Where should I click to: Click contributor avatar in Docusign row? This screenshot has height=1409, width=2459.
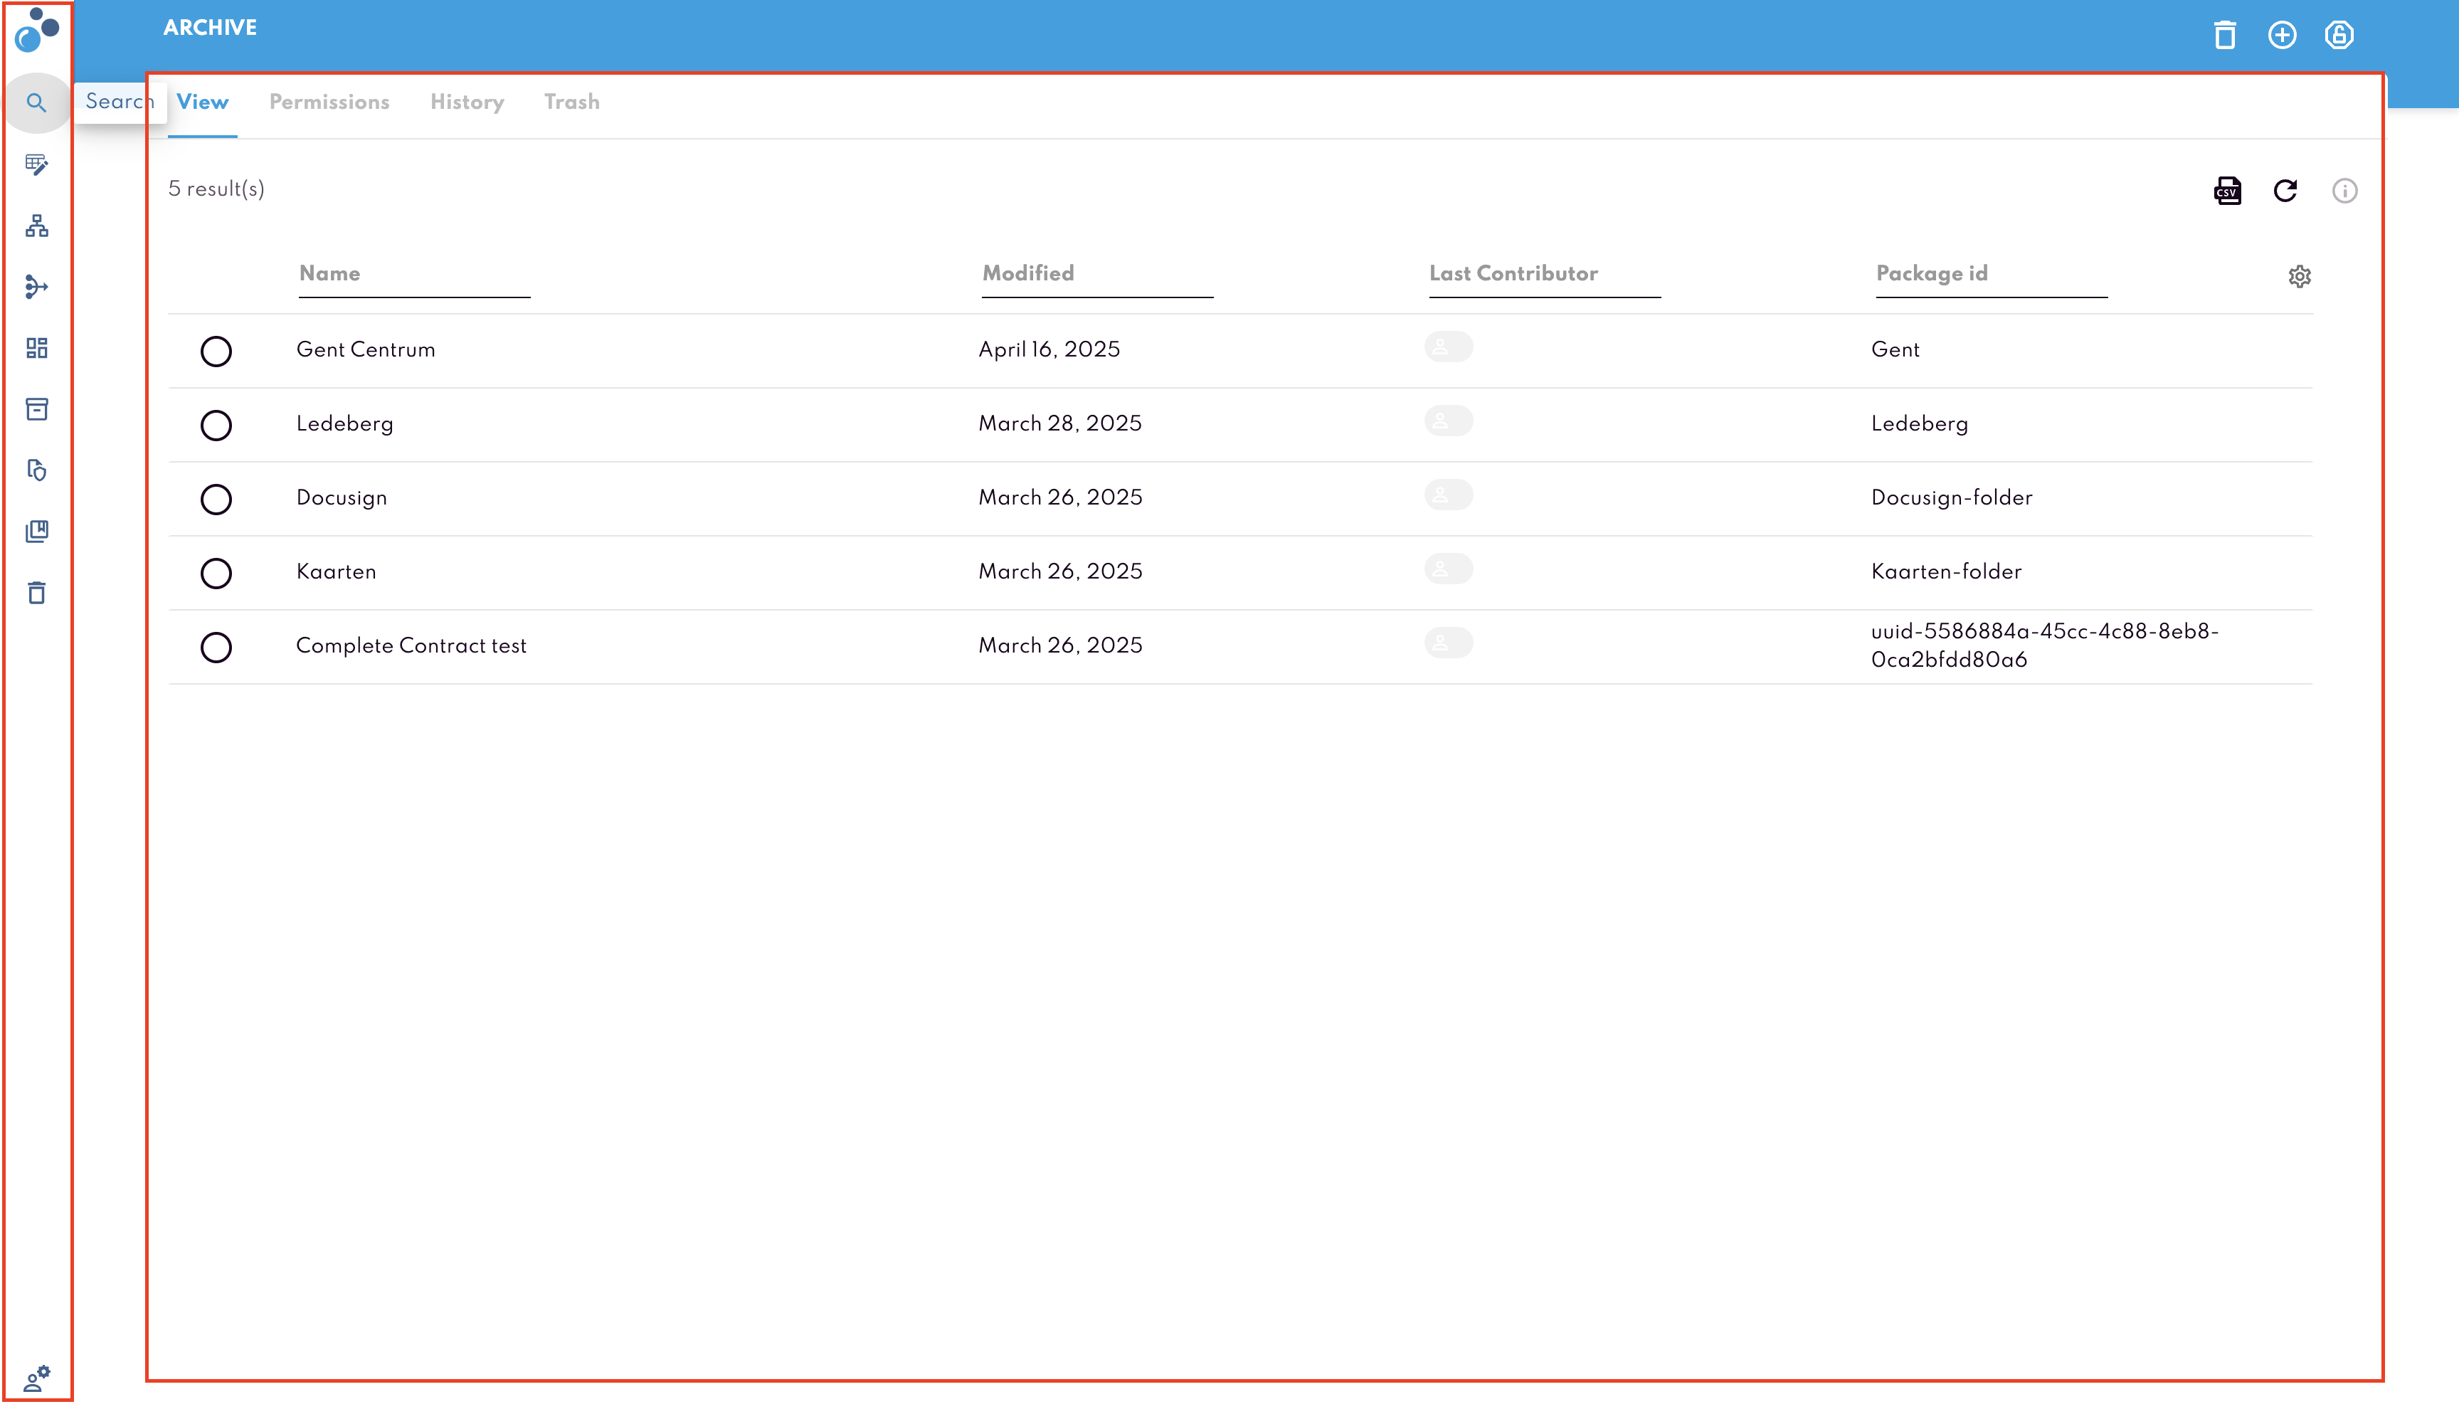[1448, 495]
